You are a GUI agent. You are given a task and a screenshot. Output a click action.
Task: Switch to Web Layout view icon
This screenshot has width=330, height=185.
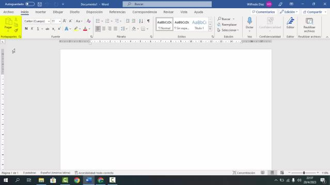(x=282, y=173)
